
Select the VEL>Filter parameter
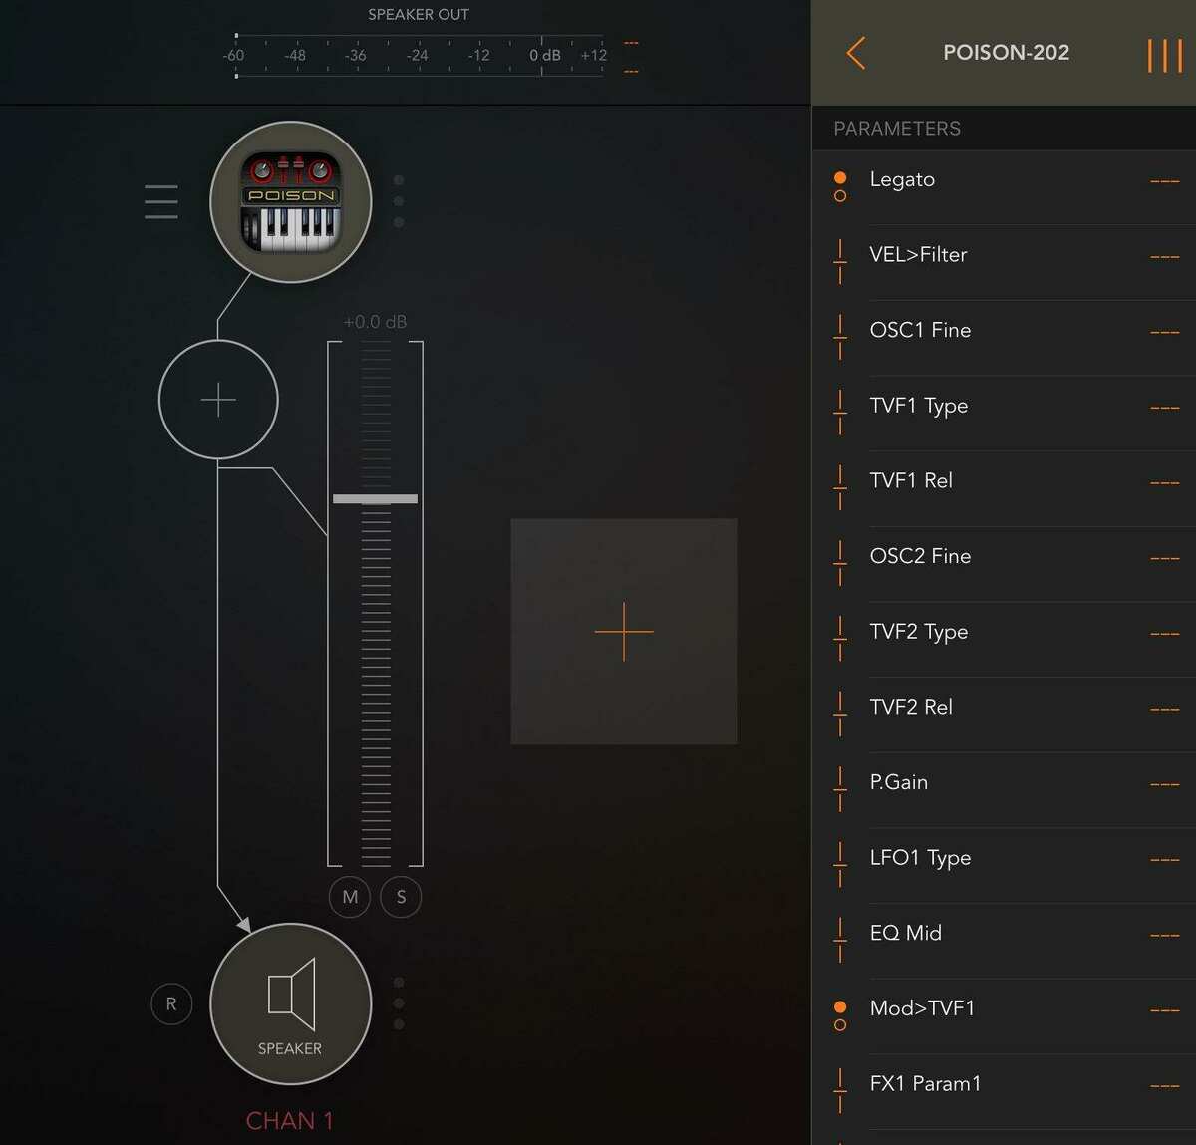[1004, 262]
